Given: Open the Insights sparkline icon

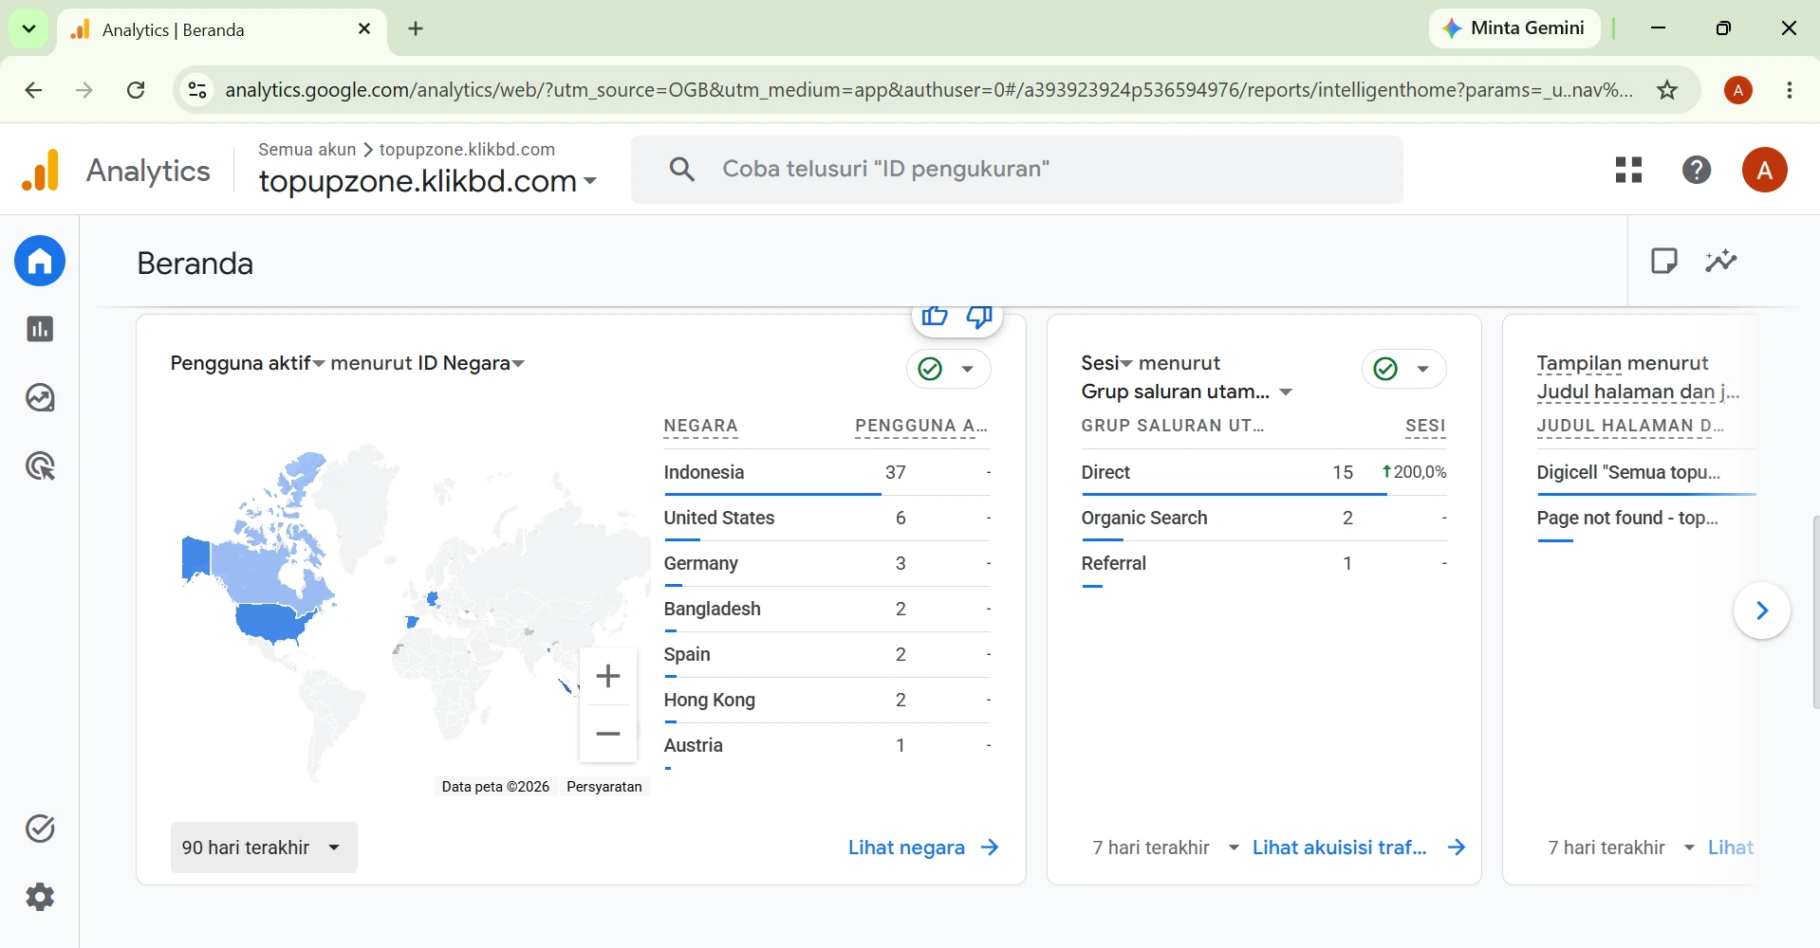Looking at the screenshot, I should click(1720, 261).
